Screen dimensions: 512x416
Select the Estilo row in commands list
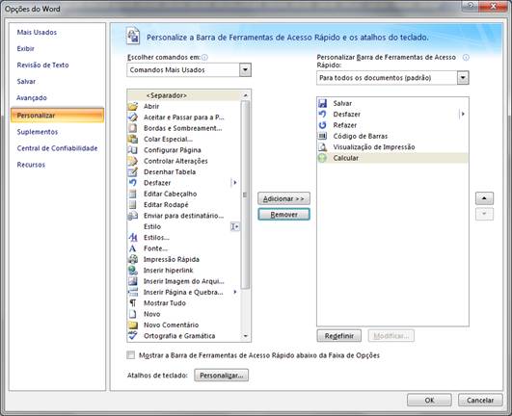click(x=184, y=226)
